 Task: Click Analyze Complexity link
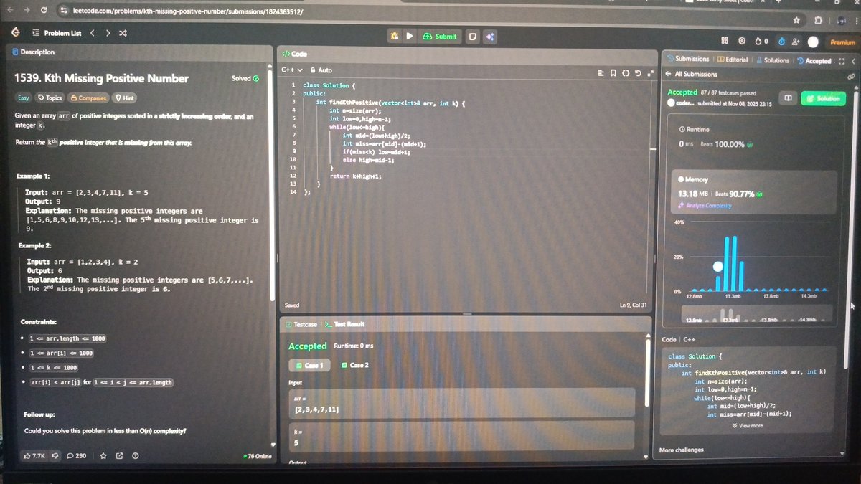705,206
